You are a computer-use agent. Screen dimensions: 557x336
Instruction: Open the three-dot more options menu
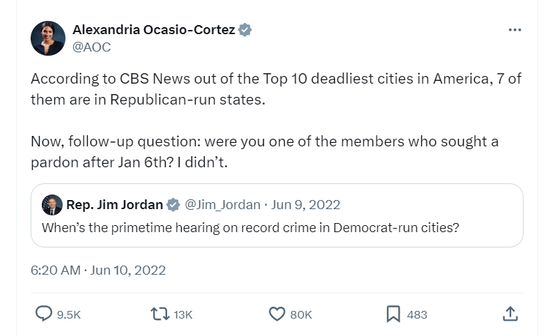515,30
